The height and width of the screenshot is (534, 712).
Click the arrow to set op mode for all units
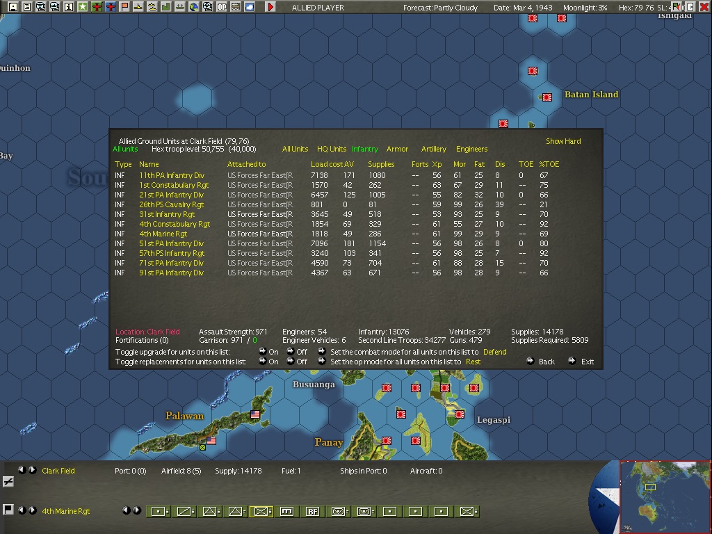point(321,361)
